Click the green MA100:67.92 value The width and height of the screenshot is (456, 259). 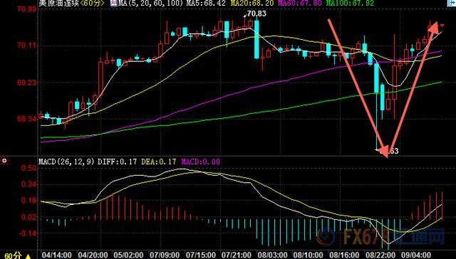(x=350, y=4)
